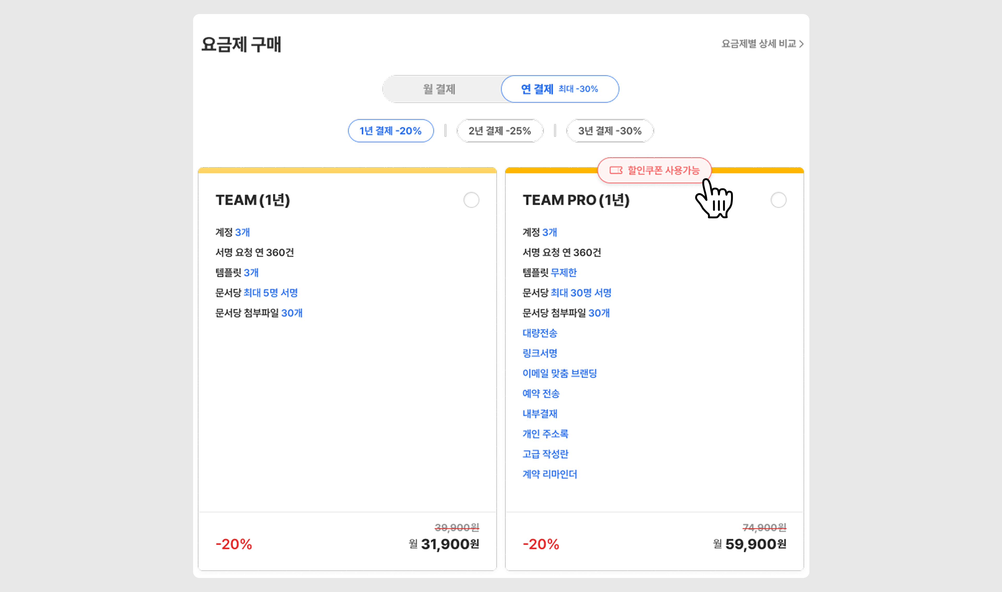This screenshot has width=1002, height=592.
Task: Click the TEAM PRO 59,900원 monthly price
Action: (755, 544)
